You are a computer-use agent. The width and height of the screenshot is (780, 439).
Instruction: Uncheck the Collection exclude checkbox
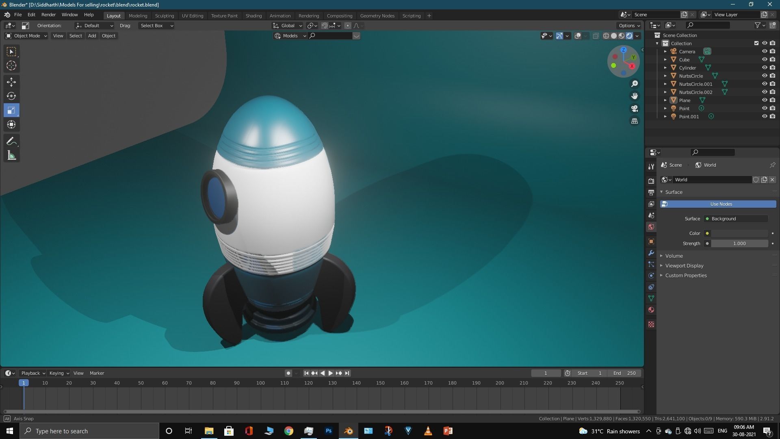click(756, 43)
